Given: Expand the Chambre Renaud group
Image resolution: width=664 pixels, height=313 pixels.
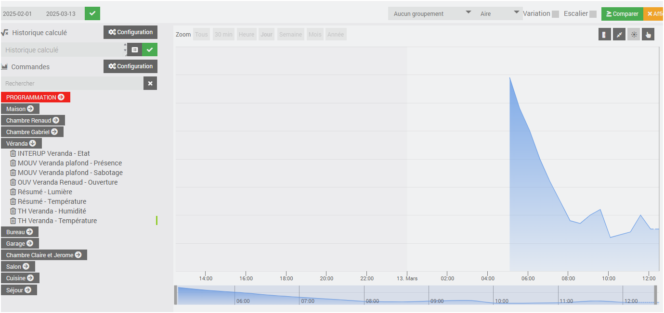Looking at the screenshot, I should 33,120.
